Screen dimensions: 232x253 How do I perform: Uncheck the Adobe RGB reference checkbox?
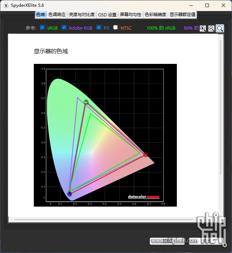[64, 27]
